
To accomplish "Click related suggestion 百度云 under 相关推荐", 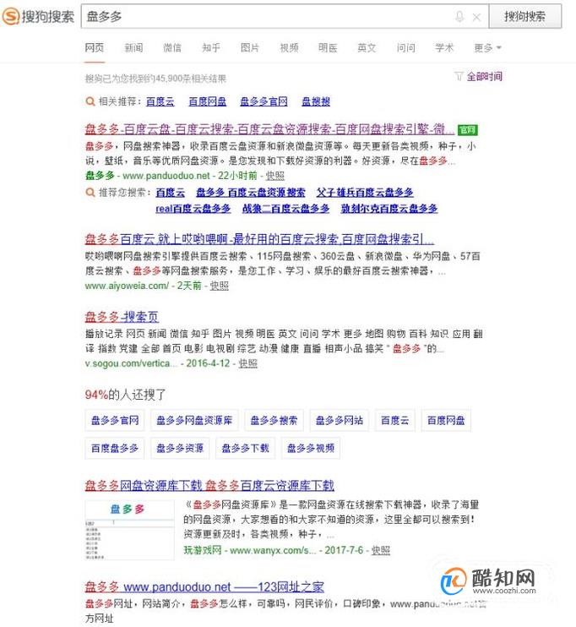I will tap(160, 101).
